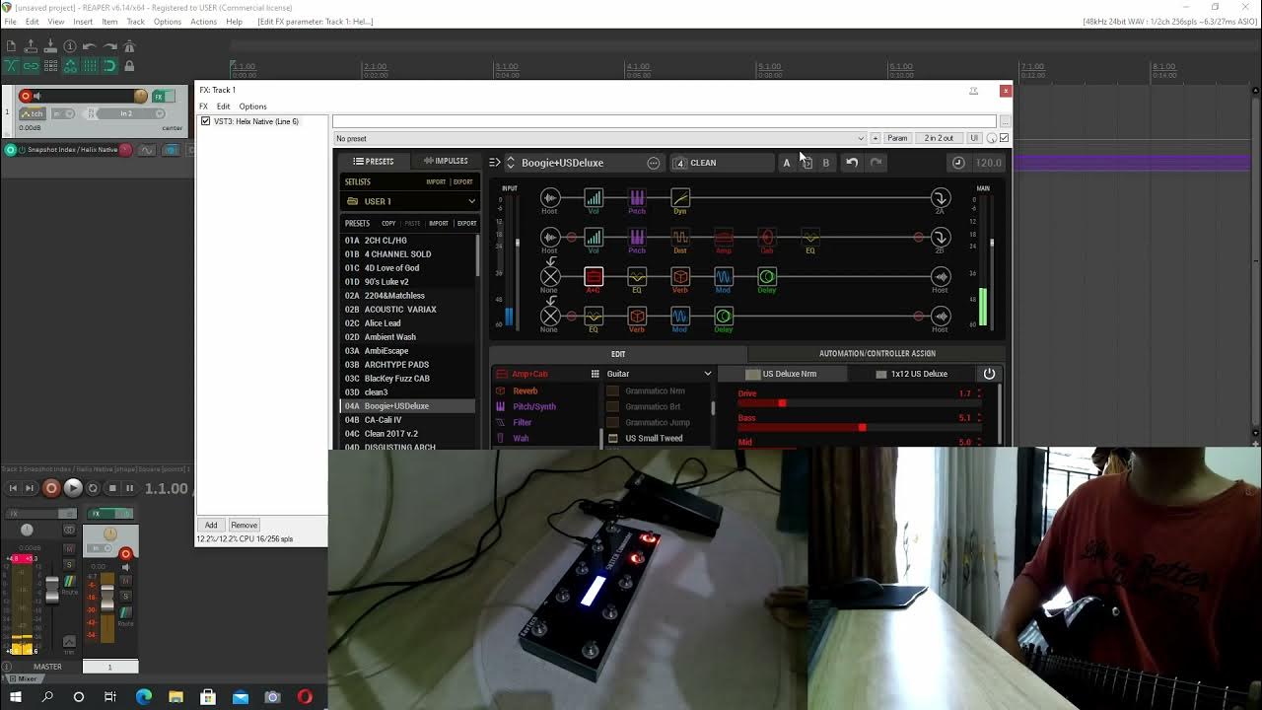The image size is (1262, 710).
Task: Toggle the plugin bypass checkbox beside UI button
Action: click(1004, 138)
